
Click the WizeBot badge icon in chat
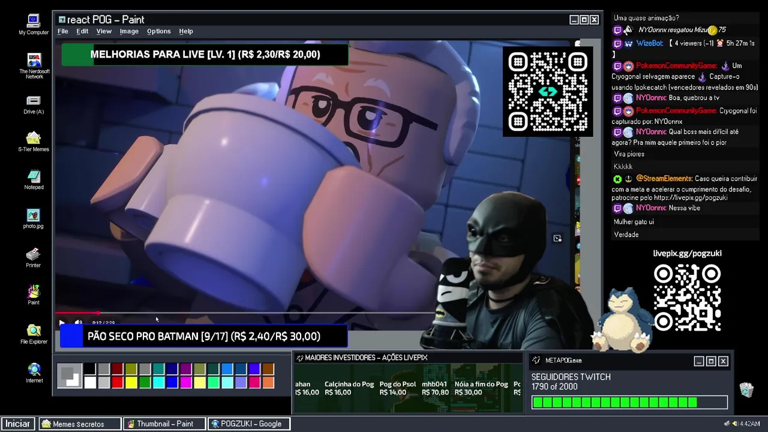tap(628, 44)
